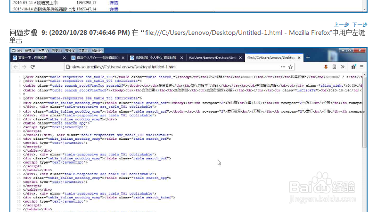Image resolution: width=377 pixels, height=212 pixels.
Task: Open a new tab with plus button
Action: (308, 57)
